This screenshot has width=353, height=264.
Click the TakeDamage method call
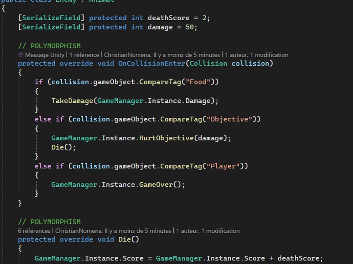(x=72, y=101)
